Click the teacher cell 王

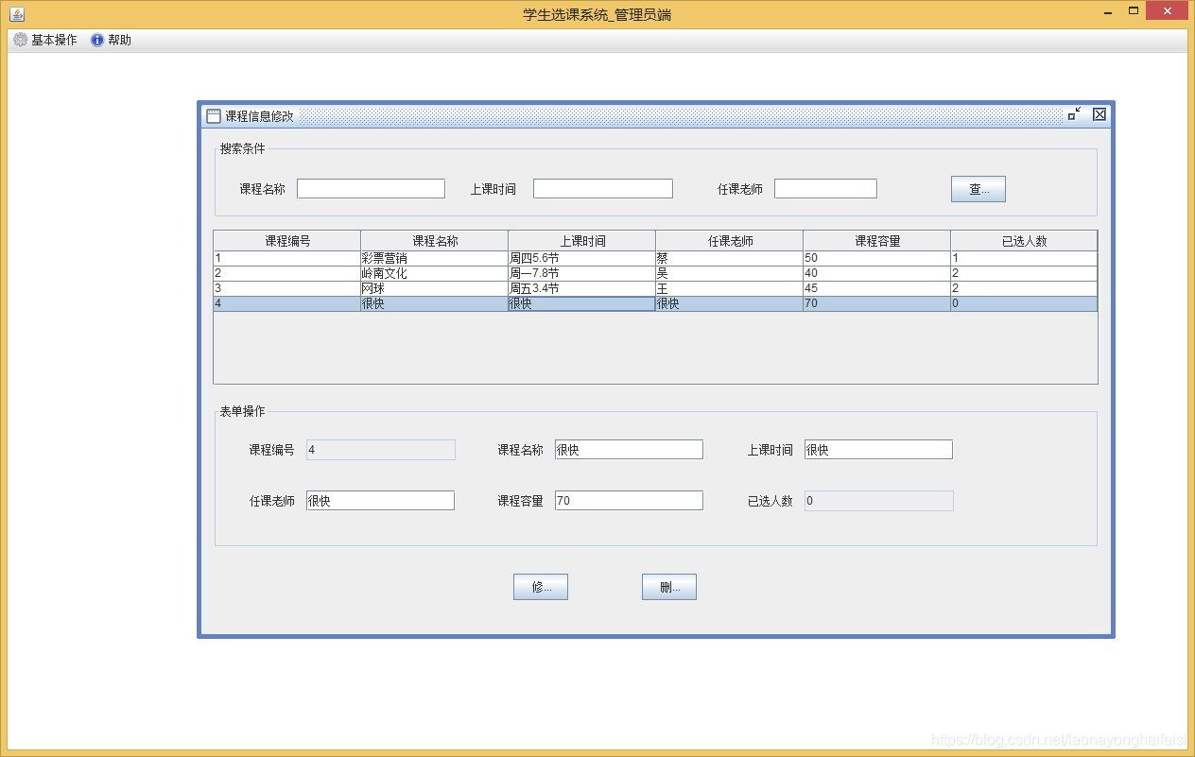pyautogui.click(x=730, y=288)
